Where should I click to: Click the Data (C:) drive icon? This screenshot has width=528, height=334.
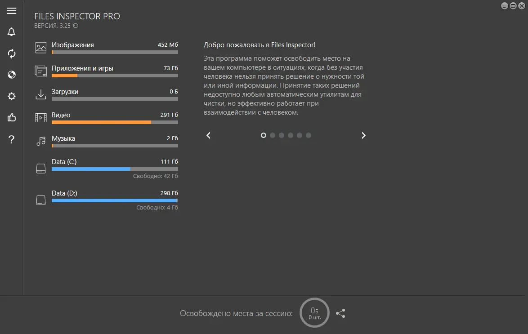41,167
